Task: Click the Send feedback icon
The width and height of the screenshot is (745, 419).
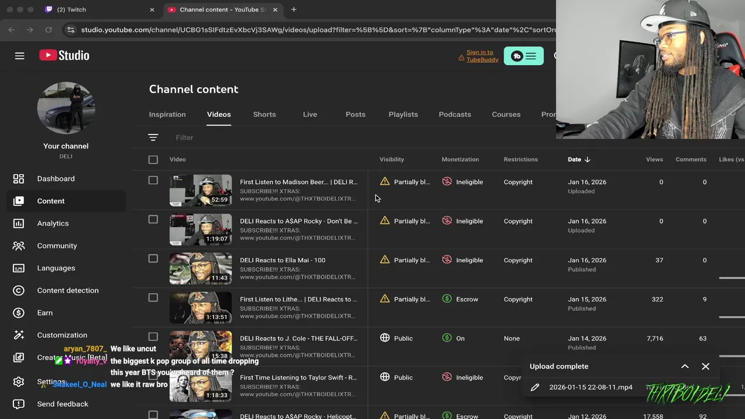Action: tap(19, 404)
